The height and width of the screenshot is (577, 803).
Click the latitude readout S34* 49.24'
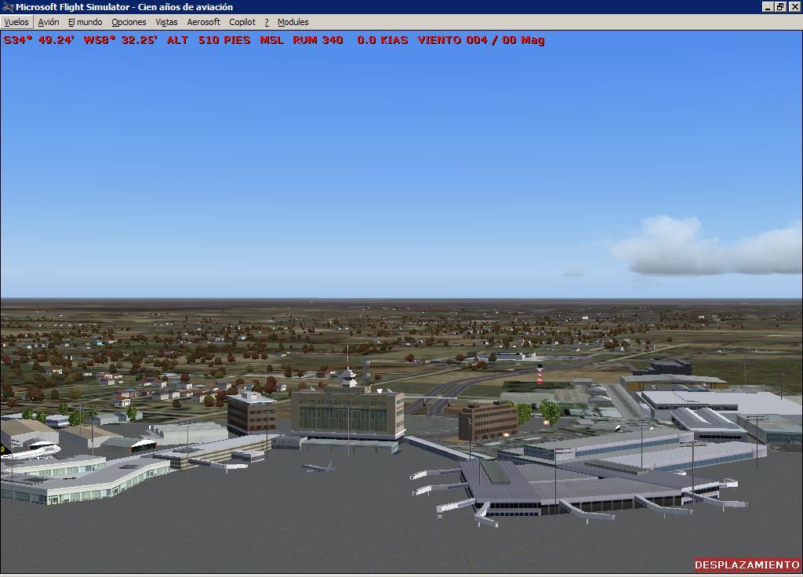coord(39,40)
